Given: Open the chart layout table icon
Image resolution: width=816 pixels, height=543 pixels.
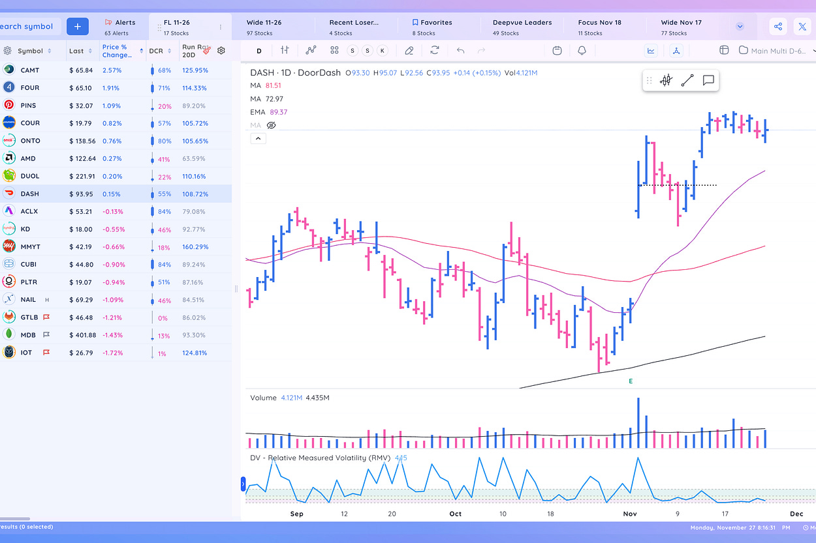Looking at the screenshot, I should tap(724, 50).
